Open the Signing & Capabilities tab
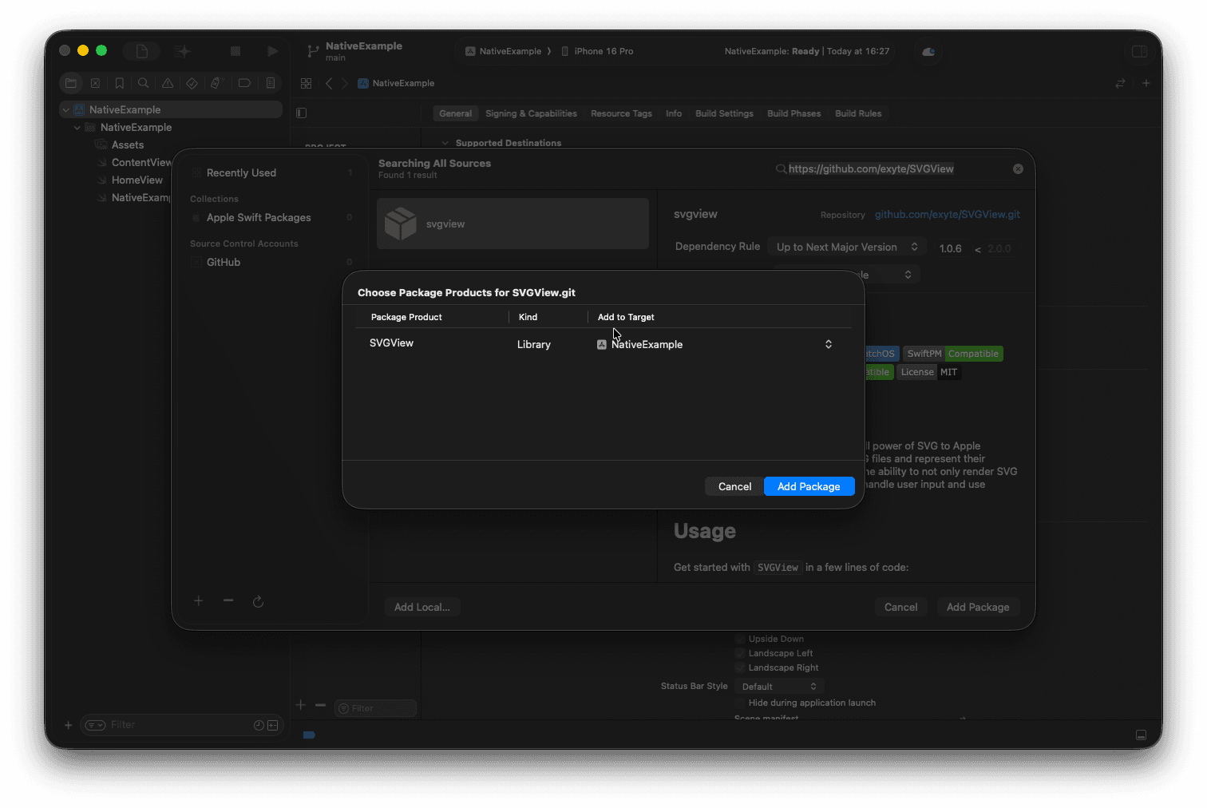The width and height of the screenshot is (1207, 808). point(531,113)
